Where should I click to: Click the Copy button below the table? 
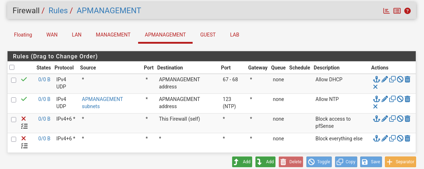point(346,162)
